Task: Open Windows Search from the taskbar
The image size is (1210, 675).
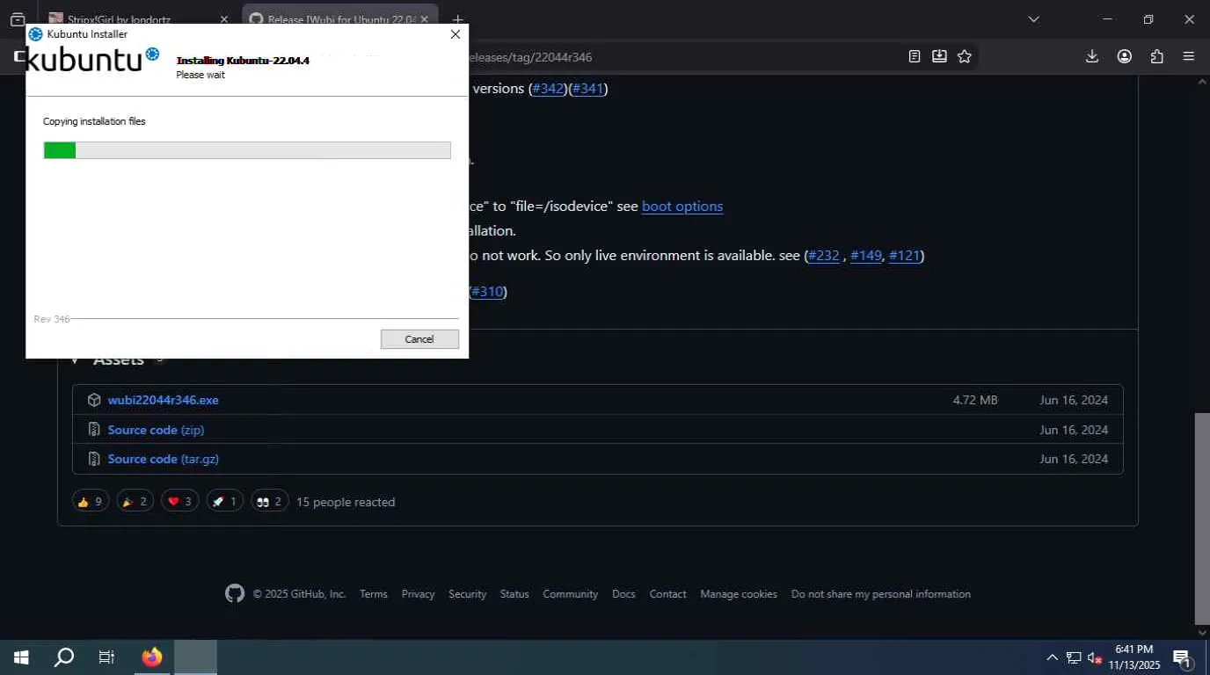Action: (x=64, y=657)
